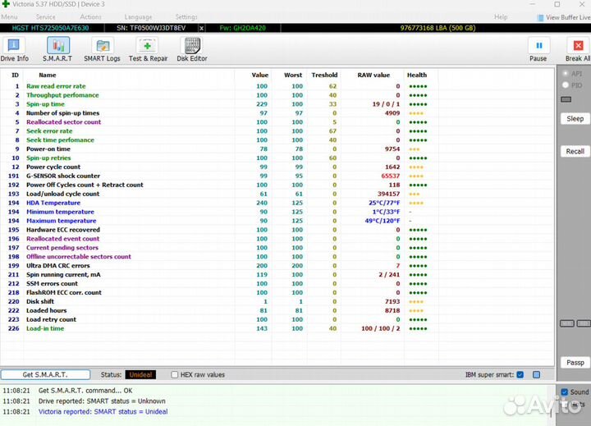Image resolution: width=591 pixels, height=426 pixels.
Task: Open Test & Repair tool
Action: (148, 50)
